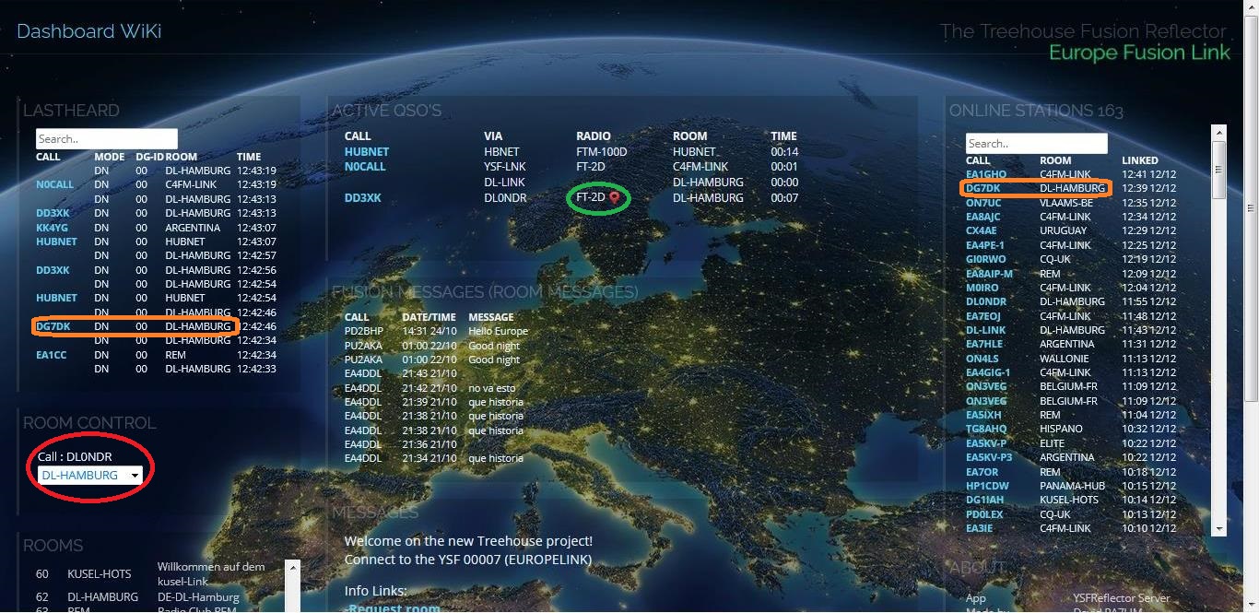Open EA4PE-1 in Online Stations
Viewport: 1259px width, 613px height.
(985, 245)
